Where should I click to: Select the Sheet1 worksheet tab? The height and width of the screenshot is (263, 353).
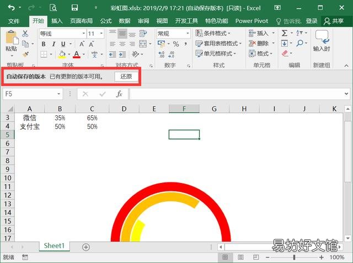pyautogui.click(x=54, y=246)
